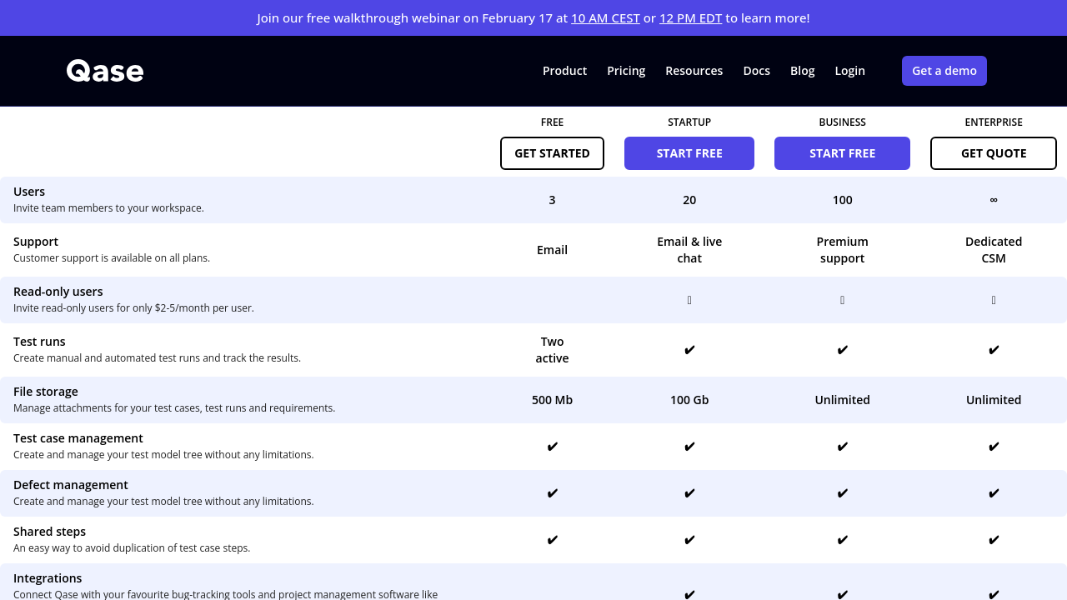
Task: Click the 10 AM CEST webinar link
Action: point(605,18)
